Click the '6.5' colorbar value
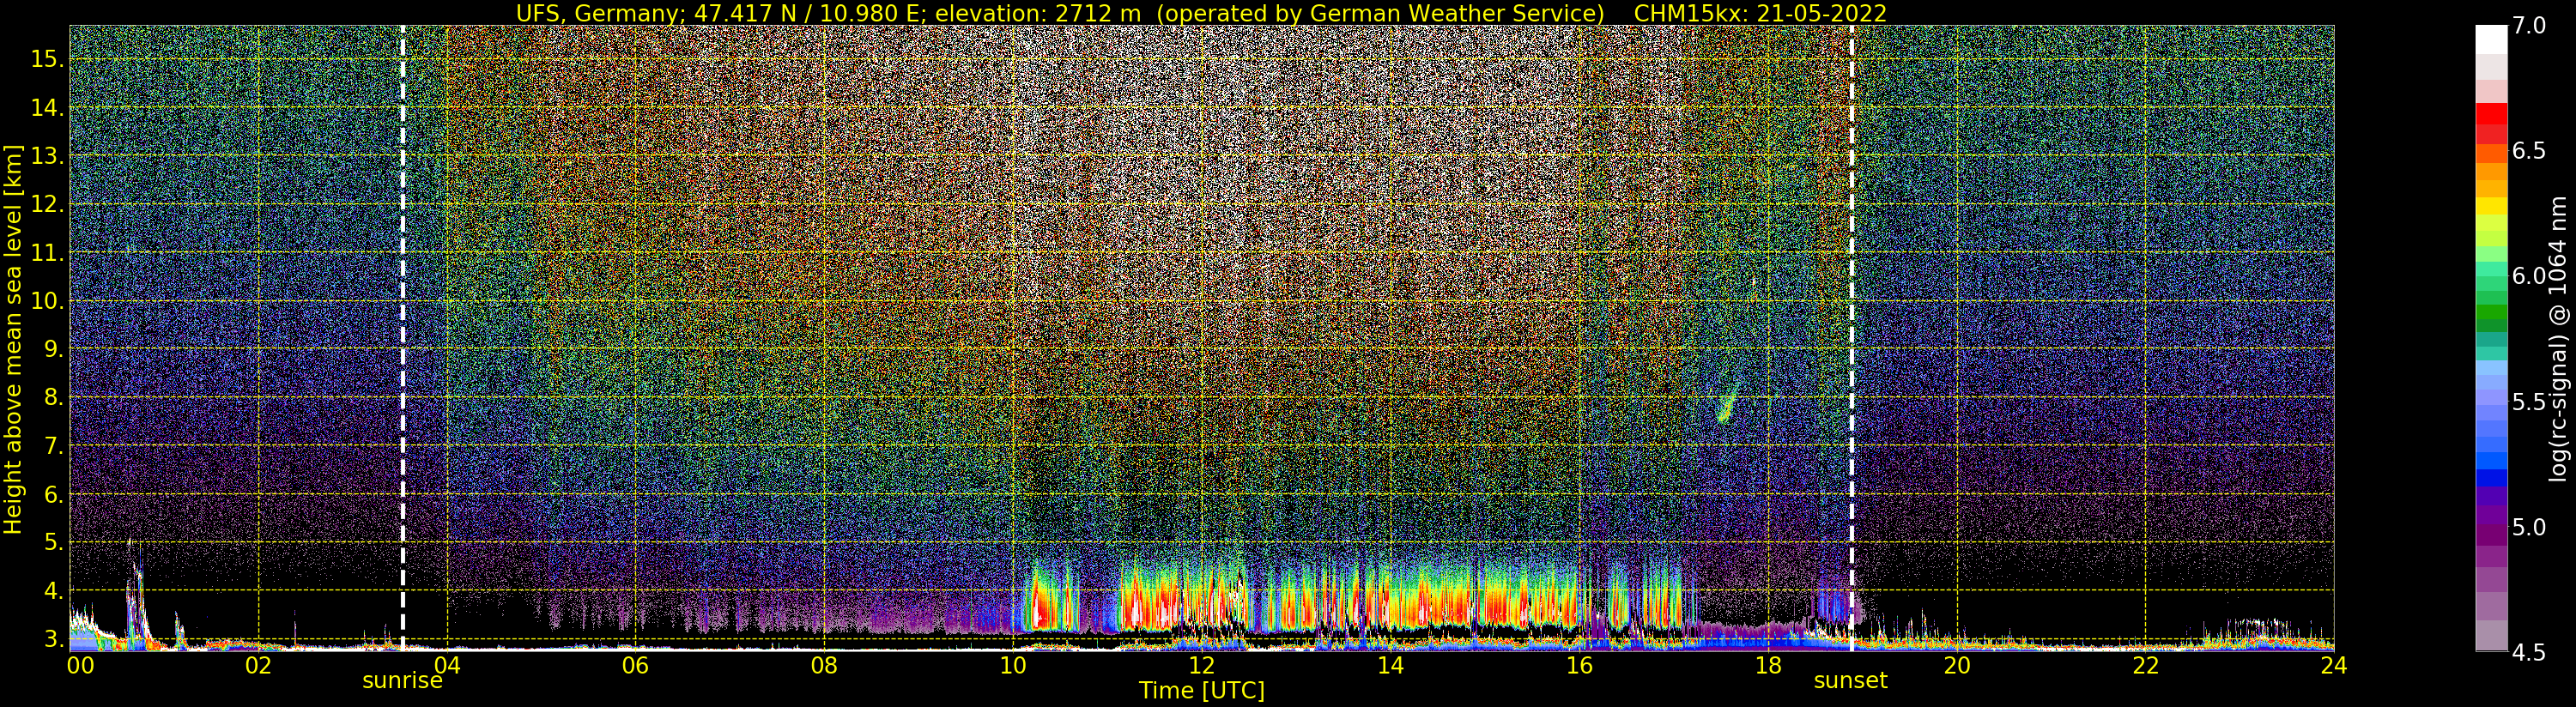 click(2528, 151)
